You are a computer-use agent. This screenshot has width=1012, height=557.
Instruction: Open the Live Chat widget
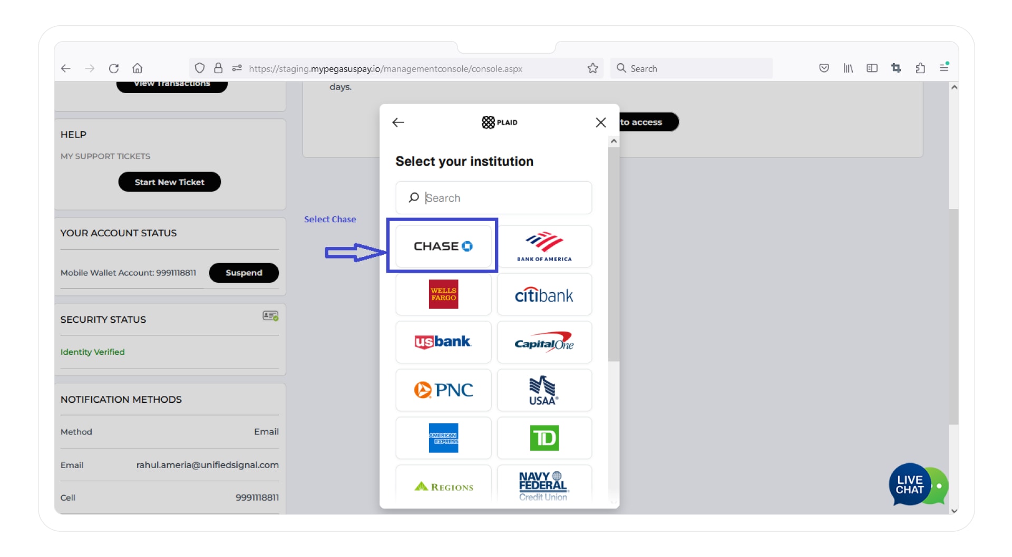coord(918,485)
